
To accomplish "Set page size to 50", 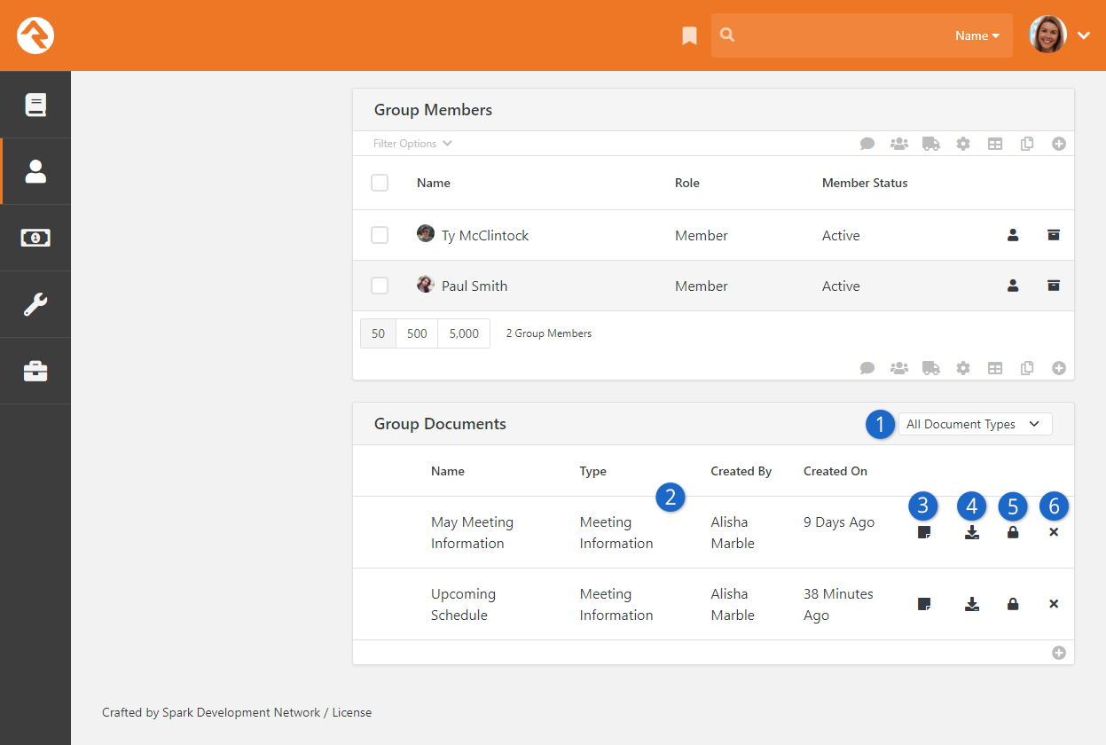I will (x=379, y=333).
